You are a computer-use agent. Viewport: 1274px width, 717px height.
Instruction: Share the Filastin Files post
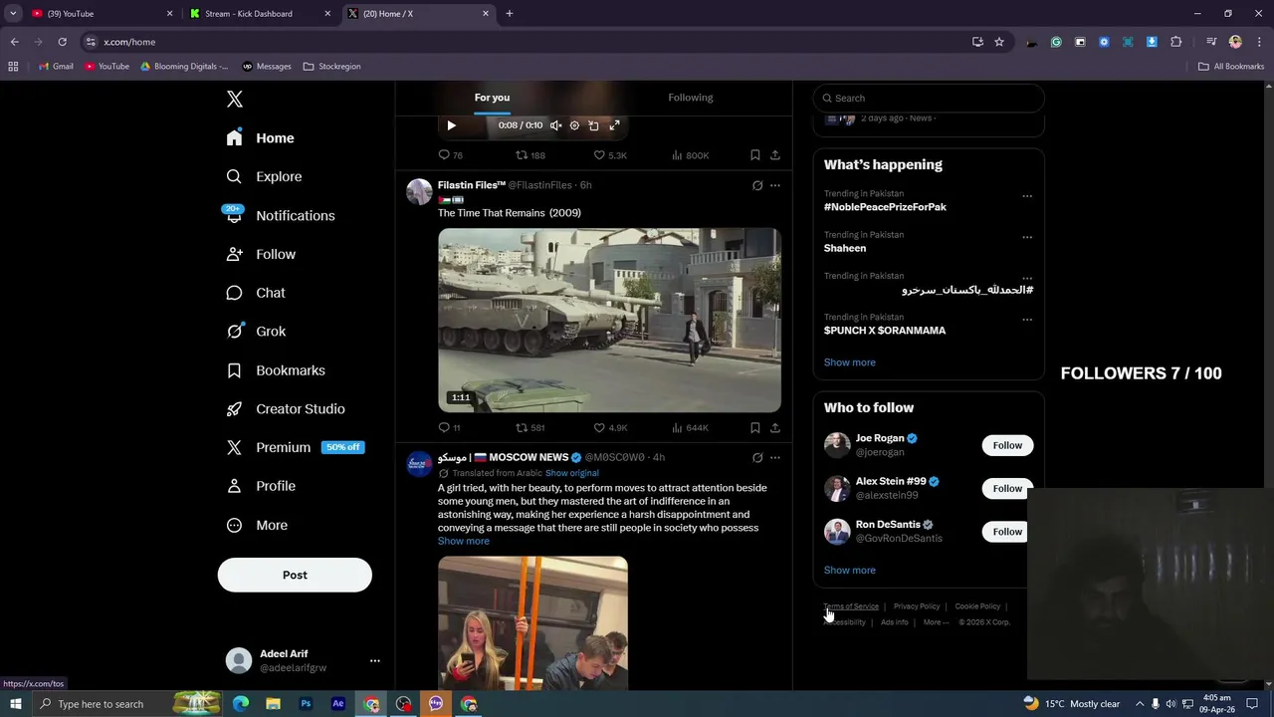pos(775,427)
